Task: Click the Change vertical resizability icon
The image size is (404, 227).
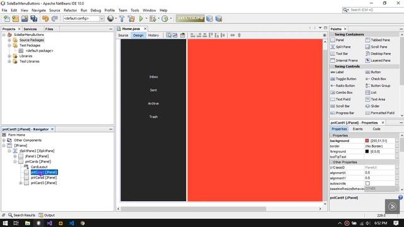Action: pyautogui.click(x=239, y=35)
